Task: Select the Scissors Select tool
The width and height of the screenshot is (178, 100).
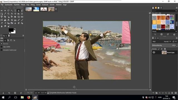Action: click(19, 11)
